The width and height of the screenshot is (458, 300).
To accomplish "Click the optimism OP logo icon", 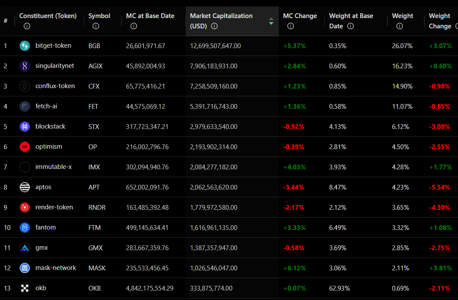I will point(25,147).
